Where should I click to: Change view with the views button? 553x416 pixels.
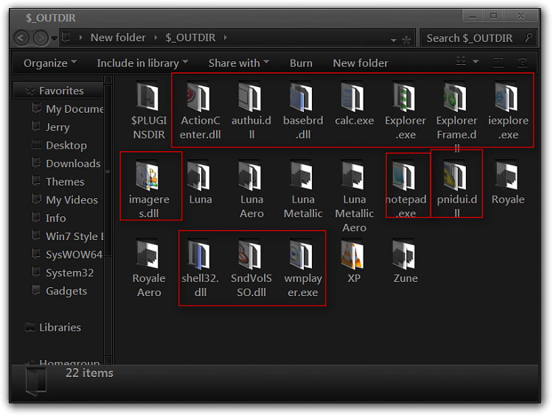(461, 61)
